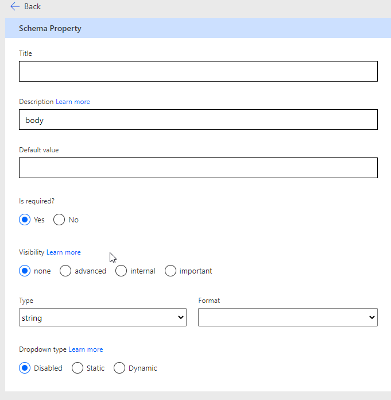This screenshot has height=400, width=391.
Task: Open the Dropdown type Learn more link
Action: pos(86,349)
